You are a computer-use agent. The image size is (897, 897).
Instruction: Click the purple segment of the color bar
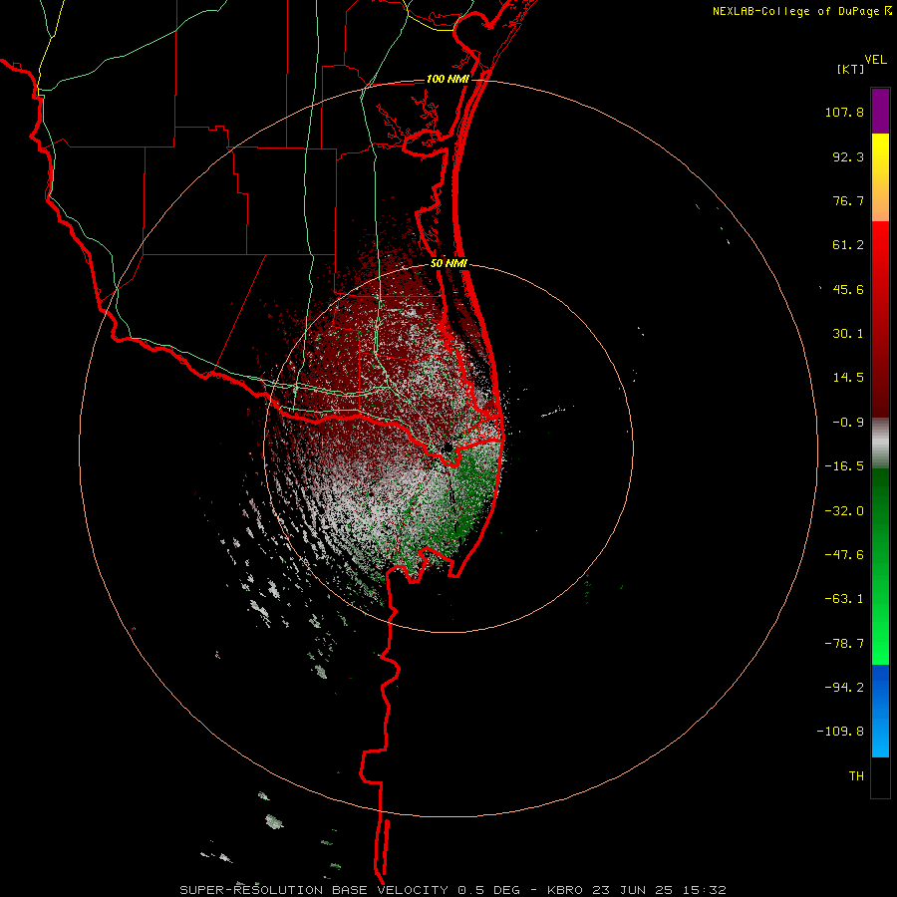tap(880, 111)
